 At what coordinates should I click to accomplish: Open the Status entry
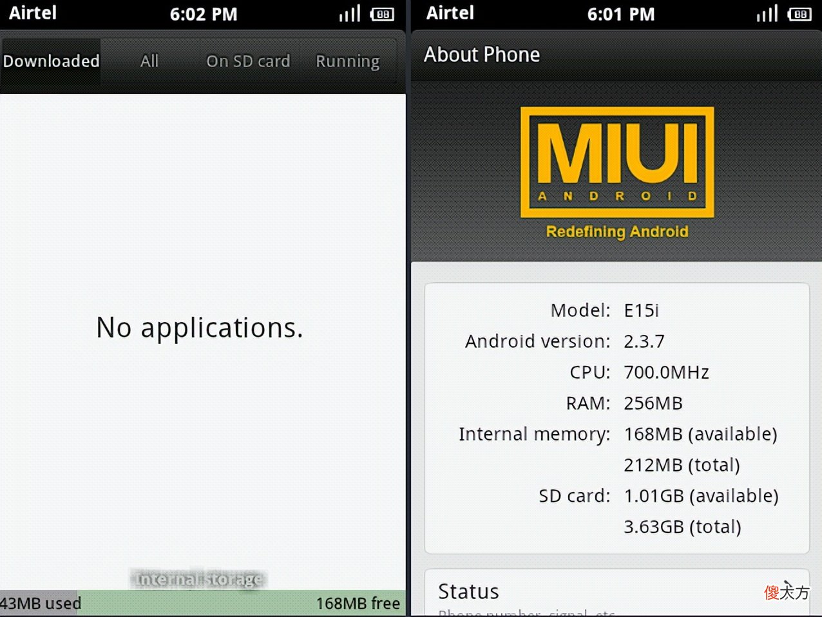617,593
